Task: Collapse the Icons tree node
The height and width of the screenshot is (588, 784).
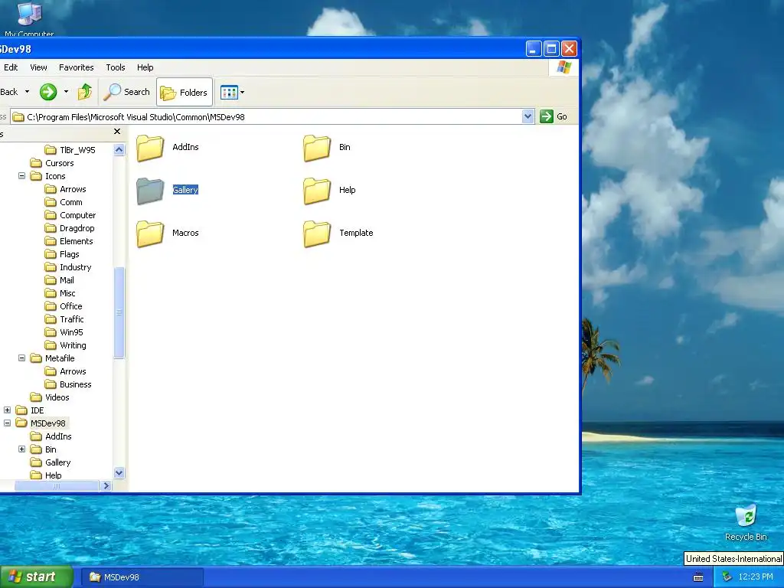Action: [22, 176]
